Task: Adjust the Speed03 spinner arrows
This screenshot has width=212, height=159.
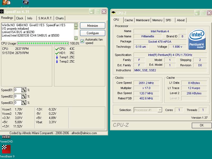Action: click(24, 103)
